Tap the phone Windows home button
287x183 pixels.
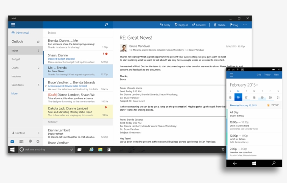click(x=254, y=163)
